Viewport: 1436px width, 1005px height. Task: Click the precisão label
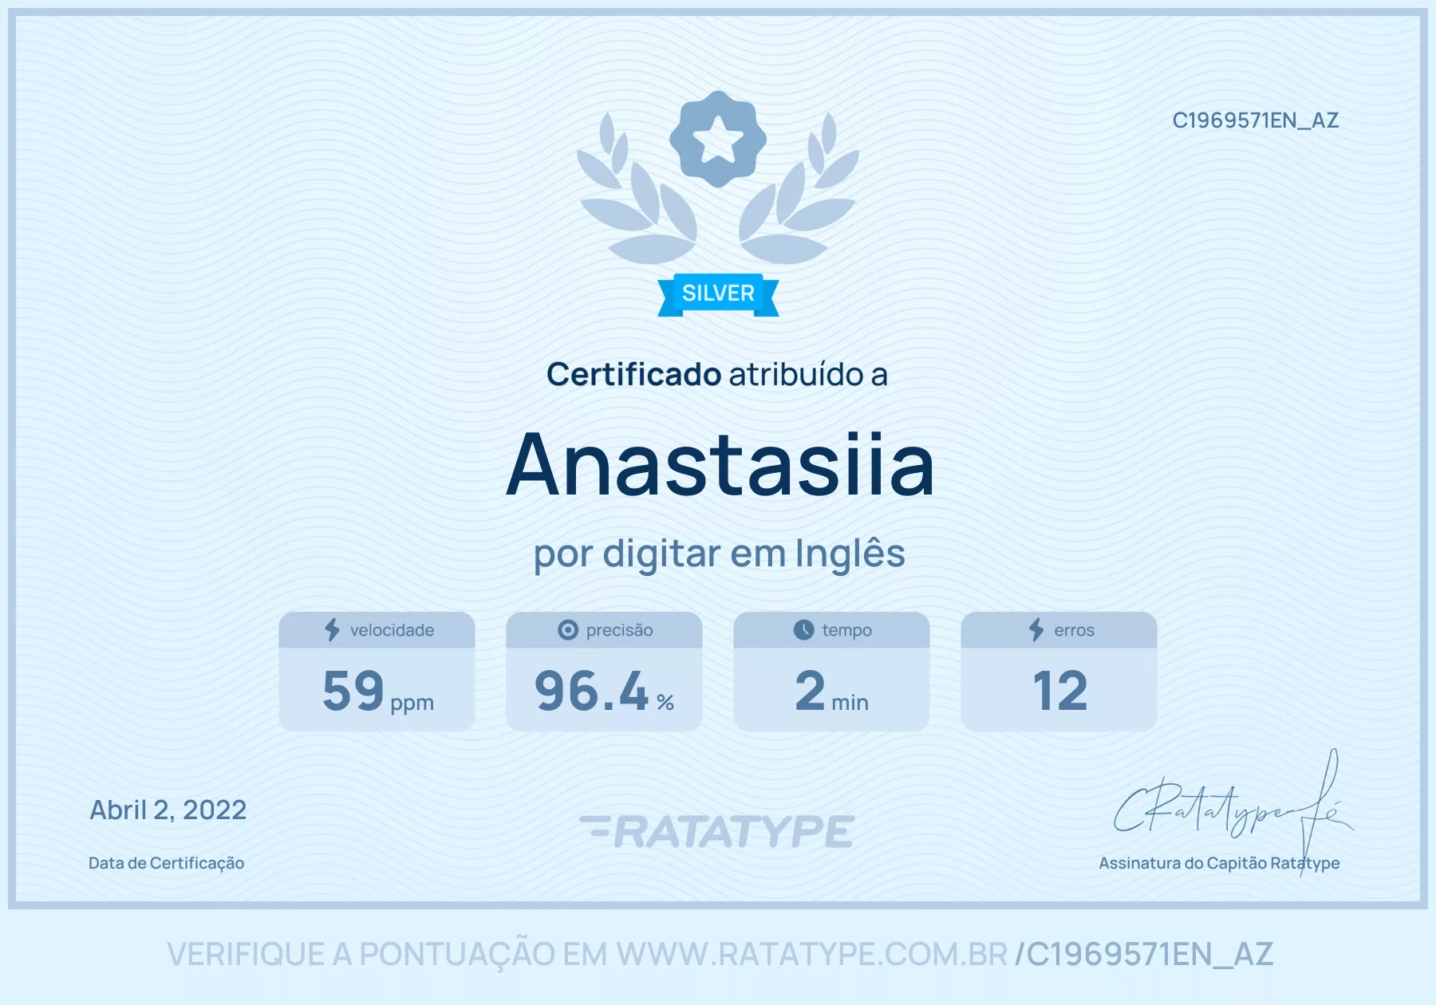619,630
